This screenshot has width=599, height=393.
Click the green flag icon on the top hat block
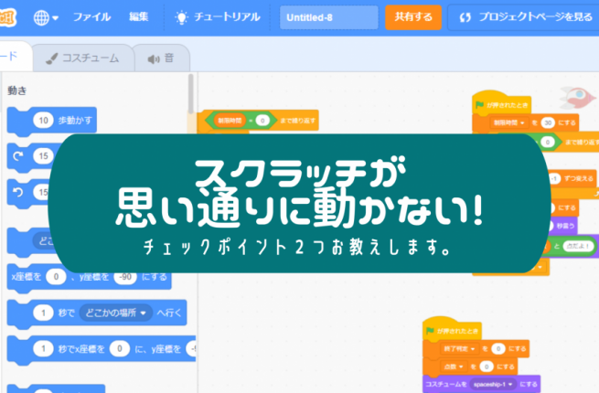pyautogui.click(x=479, y=104)
